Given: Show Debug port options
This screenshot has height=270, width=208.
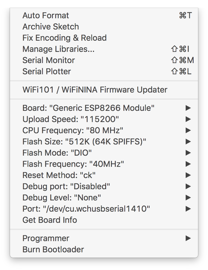Looking at the screenshot, I should (66, 186).
